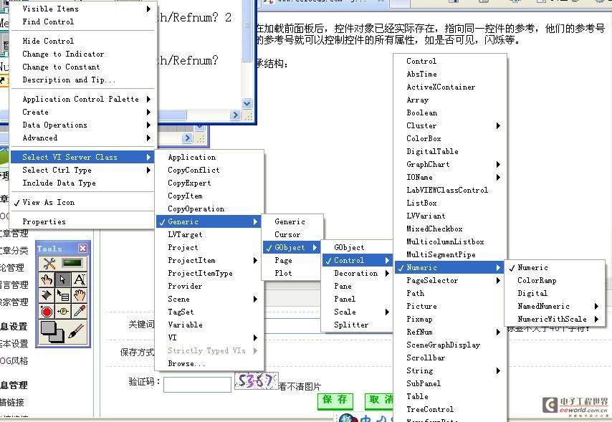Choose Change to Indicator from the menu

click(64, 54)
